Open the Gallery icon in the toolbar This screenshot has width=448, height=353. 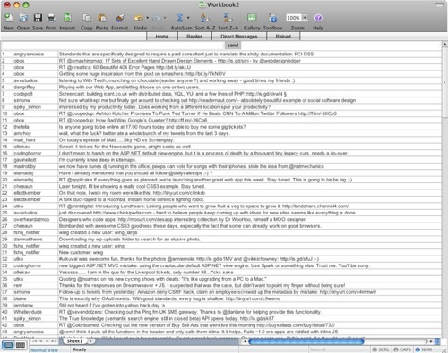[252, 18]
